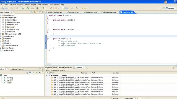177x99 pixels.
Task: Click the Modeling perspective button
Action: [x=170, y=9]
